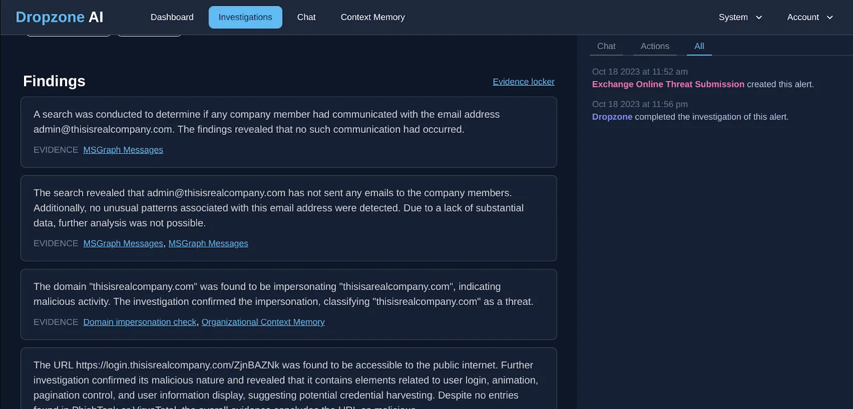The height and width of the screenshot is (409, 853).
Task: Expand the System dropdown menu
Action: pyautogui.click(x=740, y=17)
